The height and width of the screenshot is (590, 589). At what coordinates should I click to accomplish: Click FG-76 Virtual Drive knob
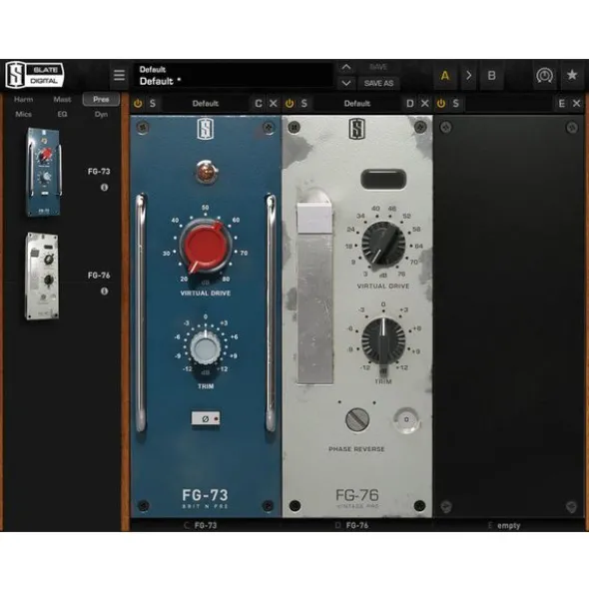click(383, 244)
